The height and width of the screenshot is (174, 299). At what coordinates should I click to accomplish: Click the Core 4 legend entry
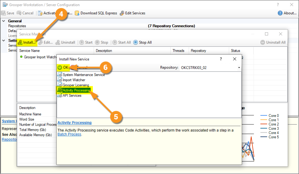coord(269,133)
